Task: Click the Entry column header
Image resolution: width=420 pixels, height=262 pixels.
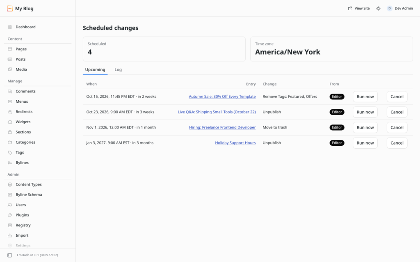Action: coord(251,84)
